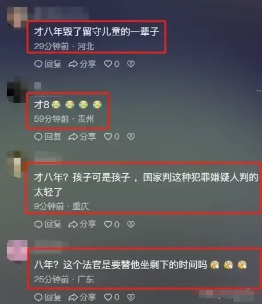The width and height of the screenshot is (262, 304).
Task: Open the Chongqing commenter's avatar
Action: point(17,165)
